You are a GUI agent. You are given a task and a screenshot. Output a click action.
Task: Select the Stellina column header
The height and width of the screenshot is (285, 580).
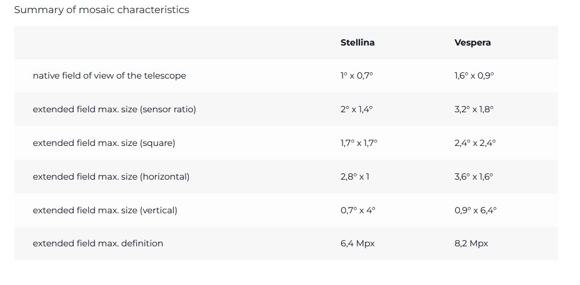[357, 42]
